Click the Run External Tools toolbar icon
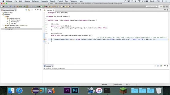 click(45, 7)
